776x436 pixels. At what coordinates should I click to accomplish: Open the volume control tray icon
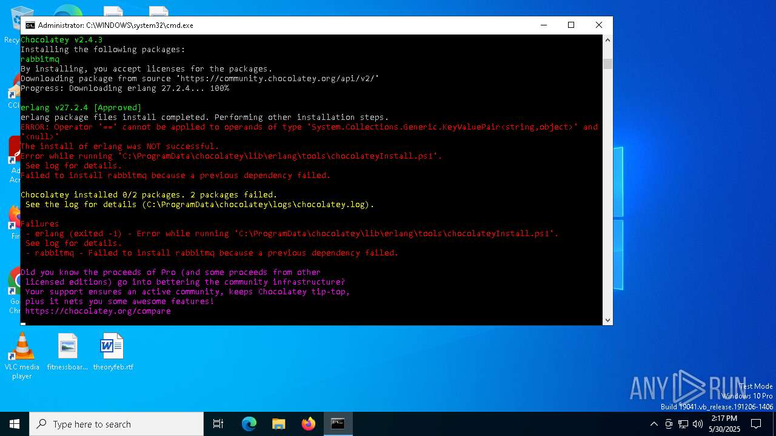pos(698,424)
